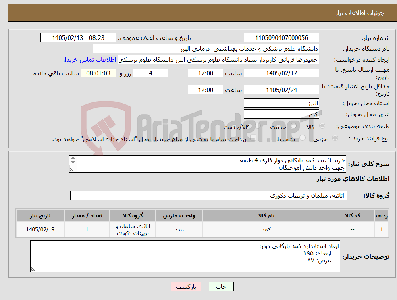Click the buyer notes text area
The width and height of the screenshot is (397, 300).
point(185,256)
